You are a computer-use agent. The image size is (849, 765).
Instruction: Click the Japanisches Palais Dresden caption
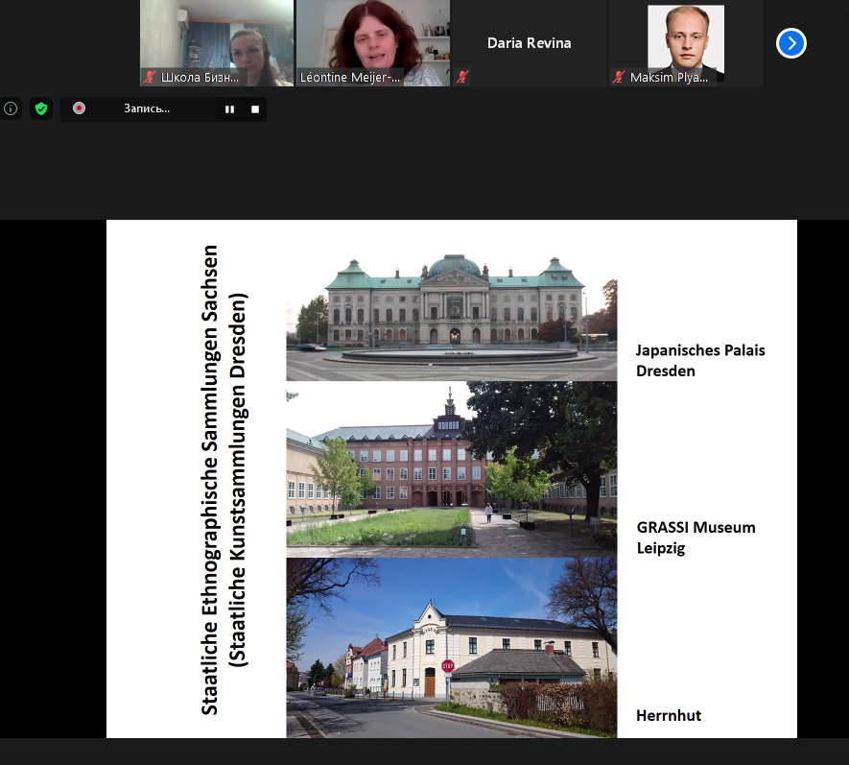[700, 360]
